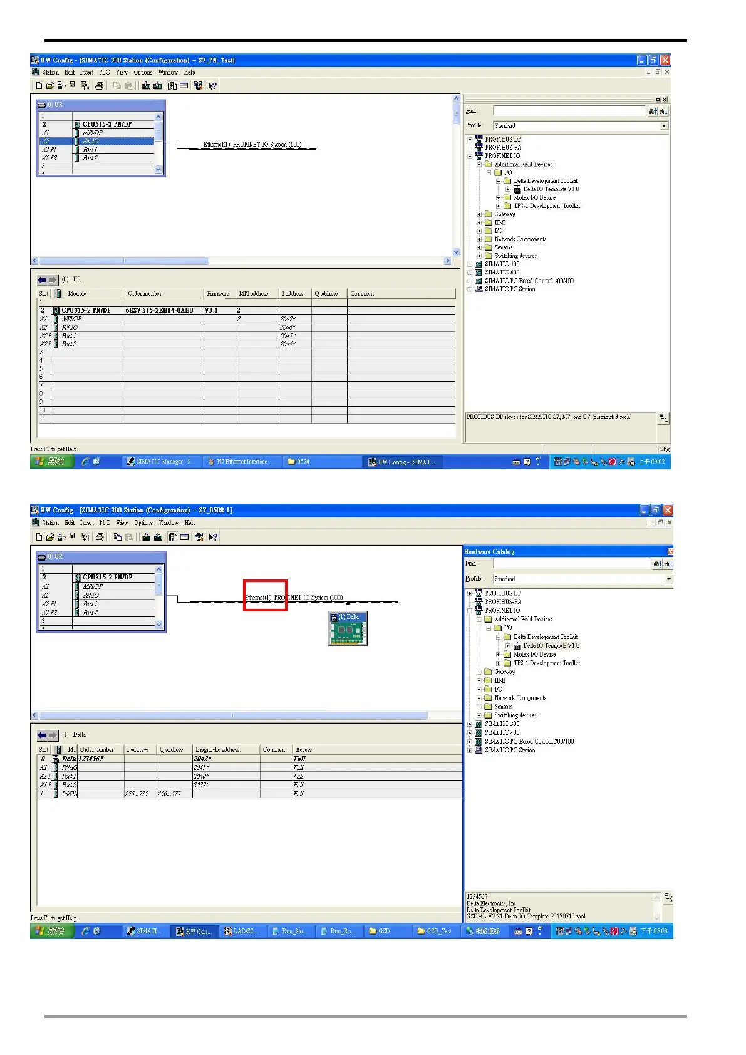Click horizontal scrollbar under S7_0508-1 station view
The height and width of the screenshot is (1055, 746).
click(246, 715)
